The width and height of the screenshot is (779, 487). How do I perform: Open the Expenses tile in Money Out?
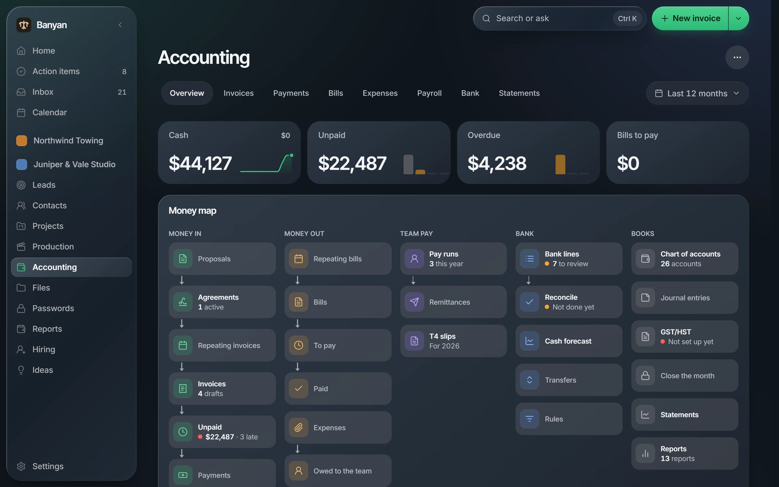pyautogui.click(x=338, y=428)
